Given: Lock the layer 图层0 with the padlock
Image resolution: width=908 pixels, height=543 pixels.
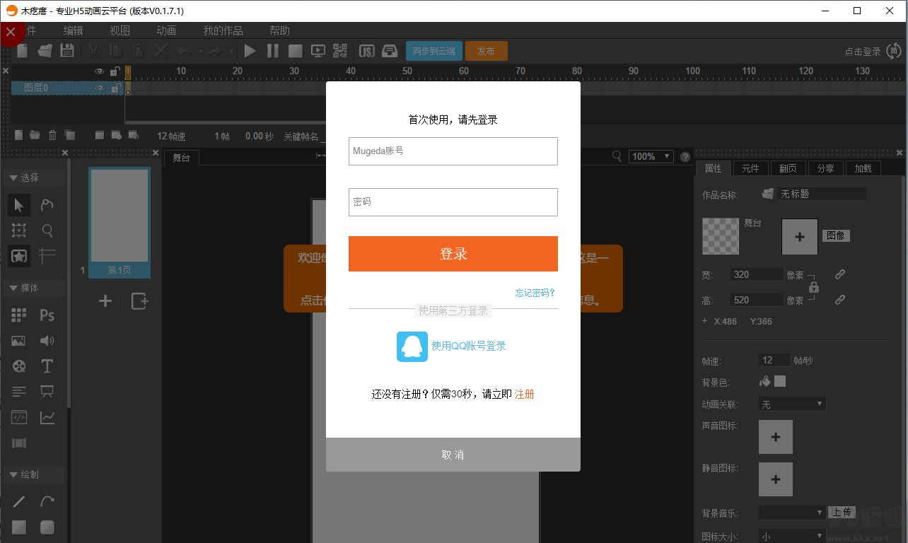Looking at the screenshot, I should point(116,88).
